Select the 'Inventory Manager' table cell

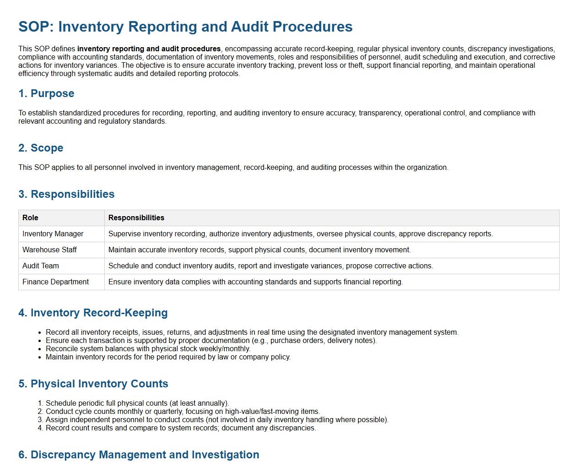53,234
